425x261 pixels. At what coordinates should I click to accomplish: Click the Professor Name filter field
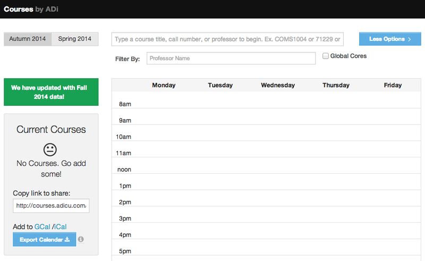tap(230, 58)
